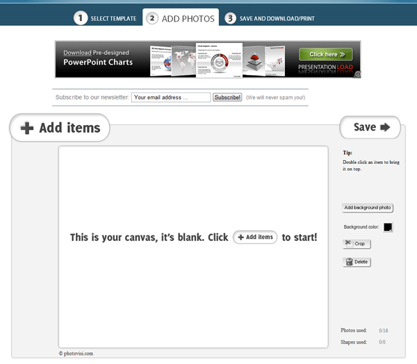Screen dimensions: 417x364
Task: Click the large Add items button
Action: pos(60,128)
